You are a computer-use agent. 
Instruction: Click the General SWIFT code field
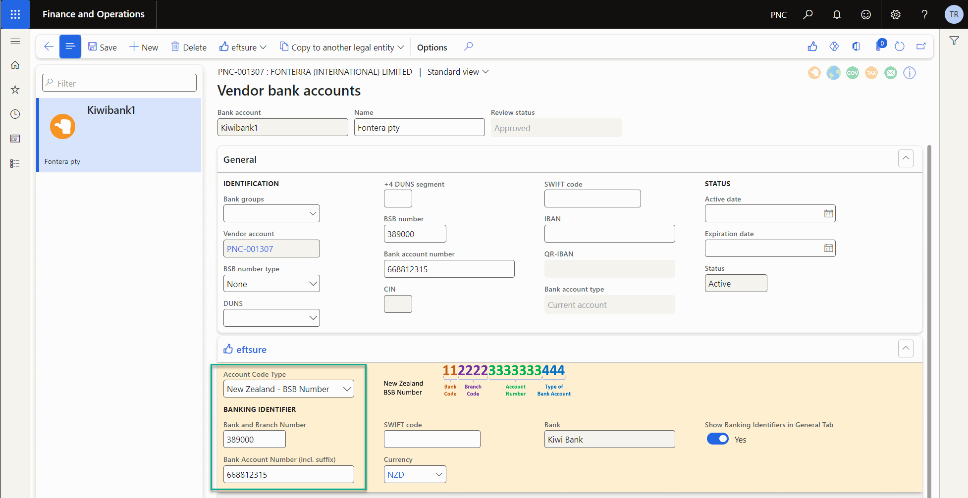[592, 199]
